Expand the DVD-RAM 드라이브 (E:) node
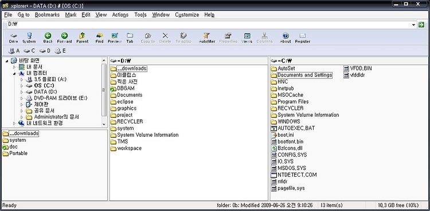430x211 pixels. pos(22,98)
